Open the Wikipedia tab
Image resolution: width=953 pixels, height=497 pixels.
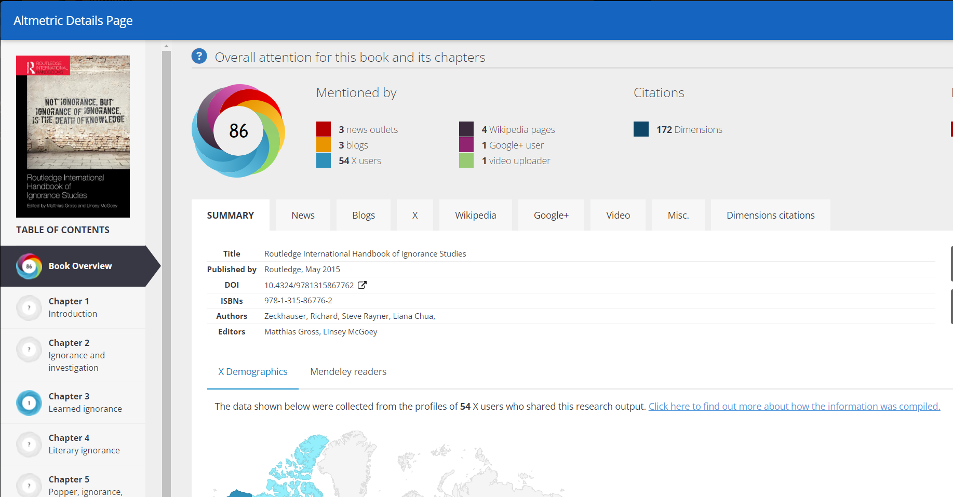coord(475,216)
